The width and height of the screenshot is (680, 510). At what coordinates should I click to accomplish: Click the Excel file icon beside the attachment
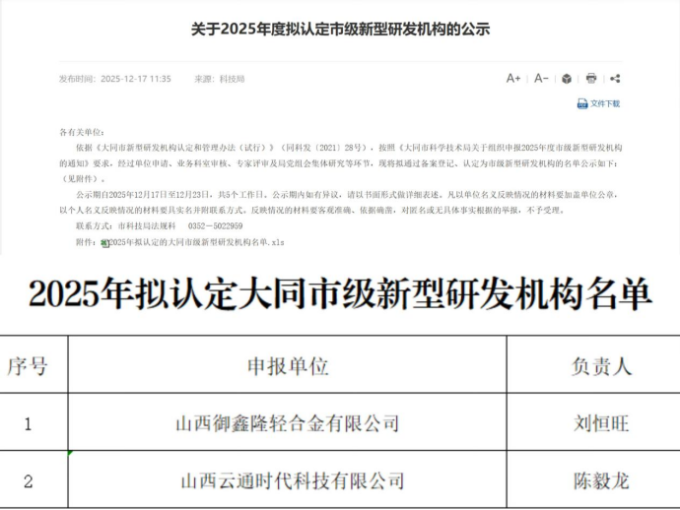pos(105,242)
